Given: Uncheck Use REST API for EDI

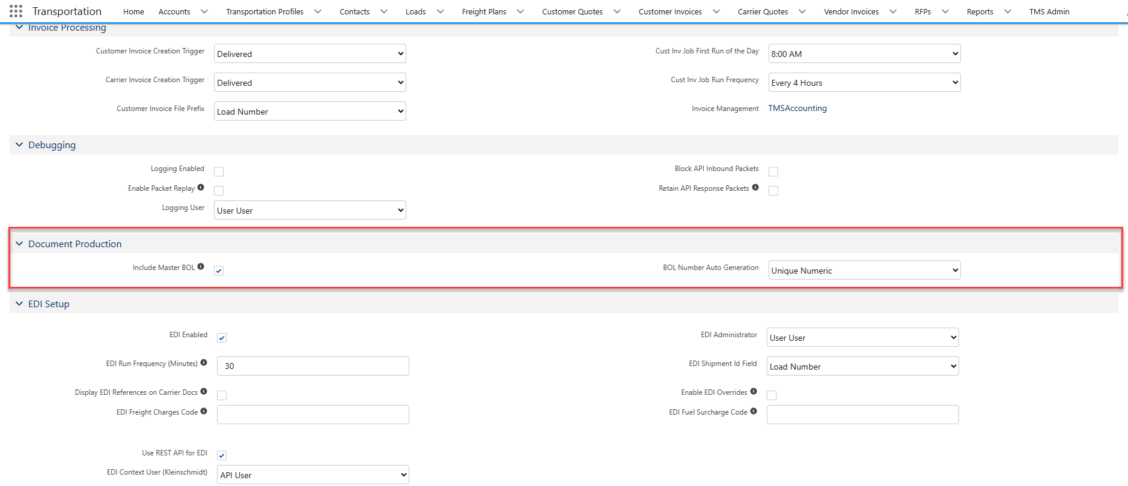Looking at the screenshot, I should click(222, 455).
